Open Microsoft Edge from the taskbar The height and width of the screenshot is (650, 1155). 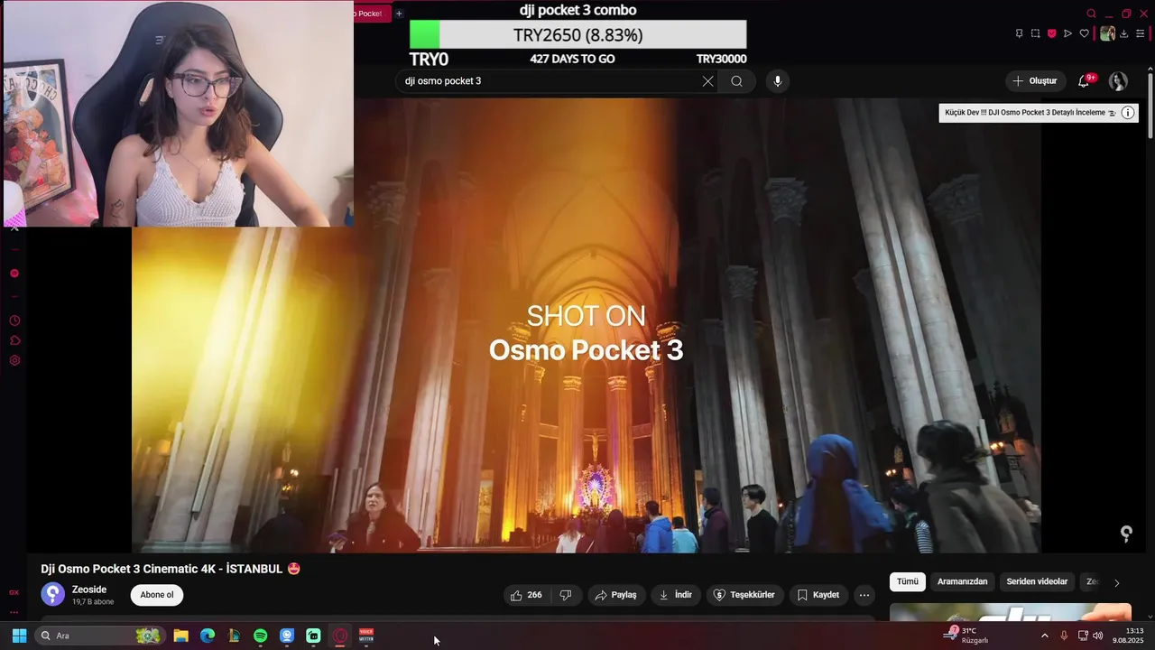[208, 636]
